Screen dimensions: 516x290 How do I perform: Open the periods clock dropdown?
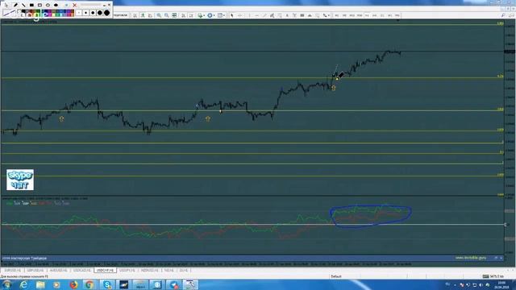coord(211,15)
